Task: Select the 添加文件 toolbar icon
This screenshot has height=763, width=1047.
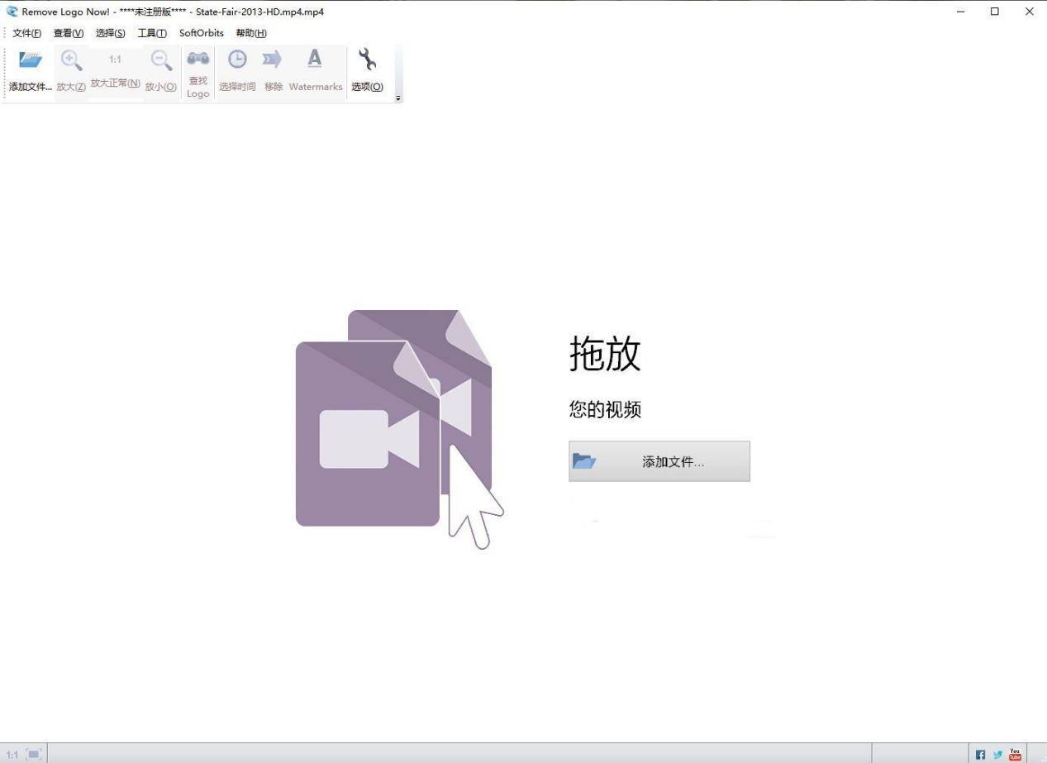Action: pos(30,60)
